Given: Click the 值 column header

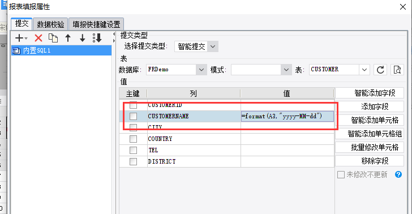Looking at the screenshot, I should click(287, 93).
